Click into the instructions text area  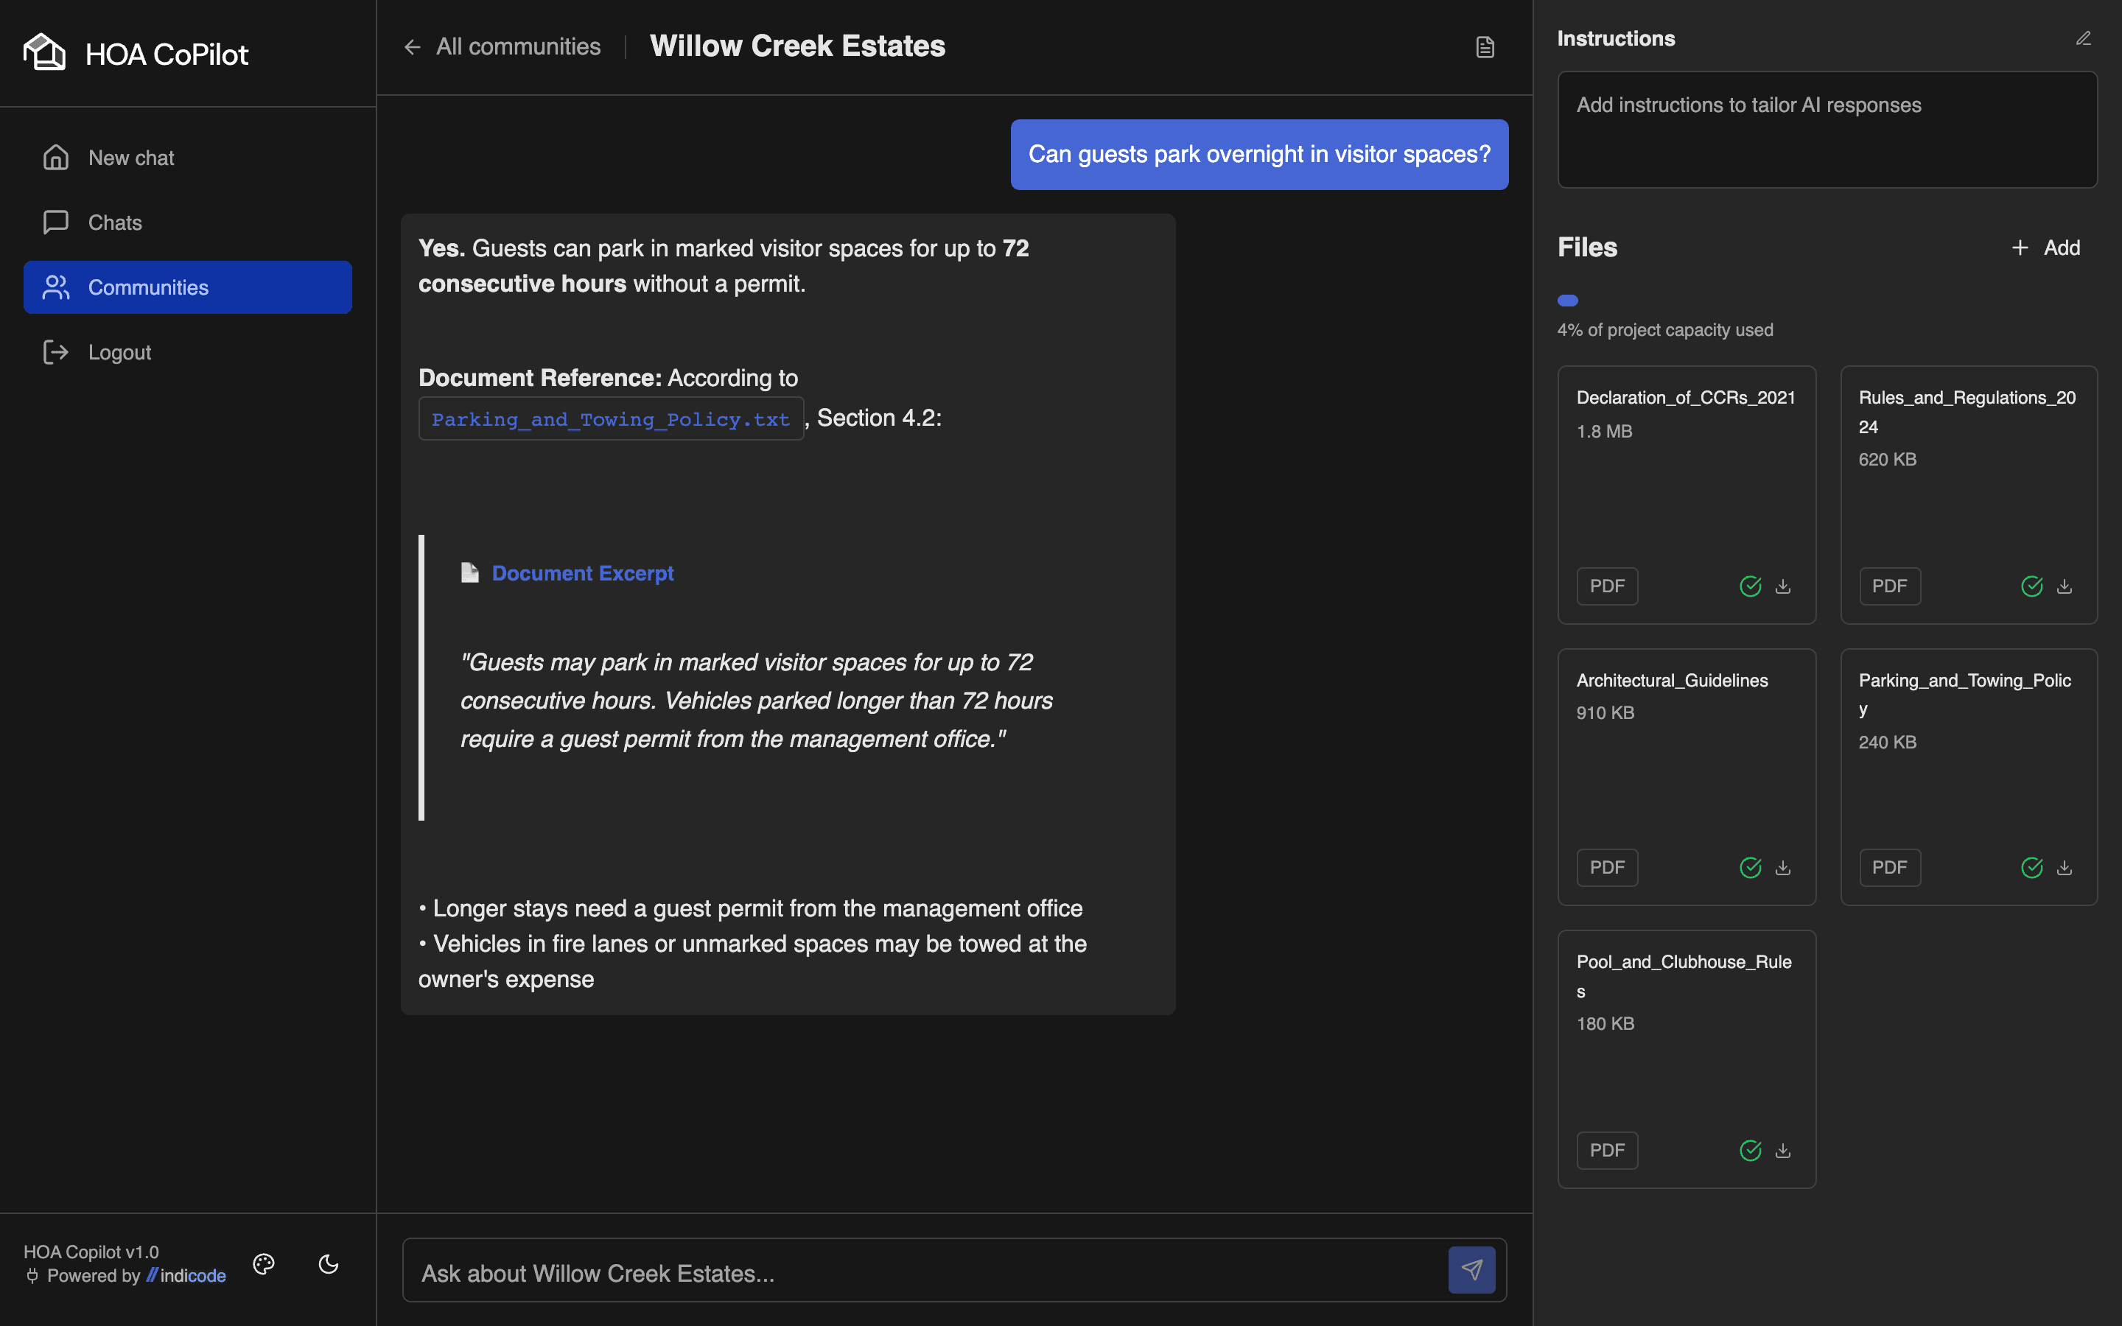pos(1827,130)
